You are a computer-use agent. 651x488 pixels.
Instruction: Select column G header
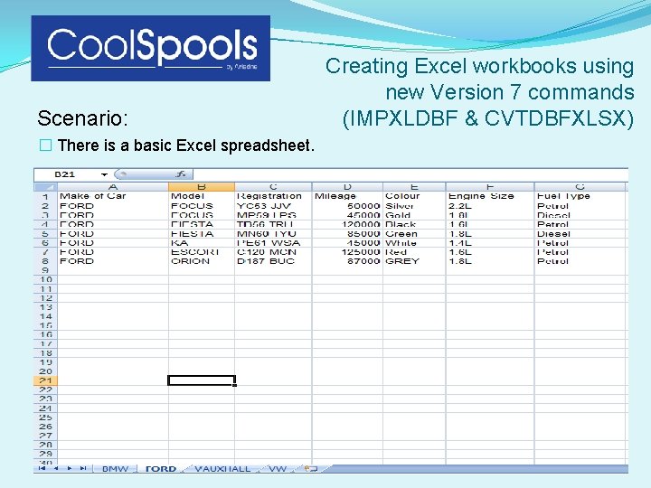[580, 187]
